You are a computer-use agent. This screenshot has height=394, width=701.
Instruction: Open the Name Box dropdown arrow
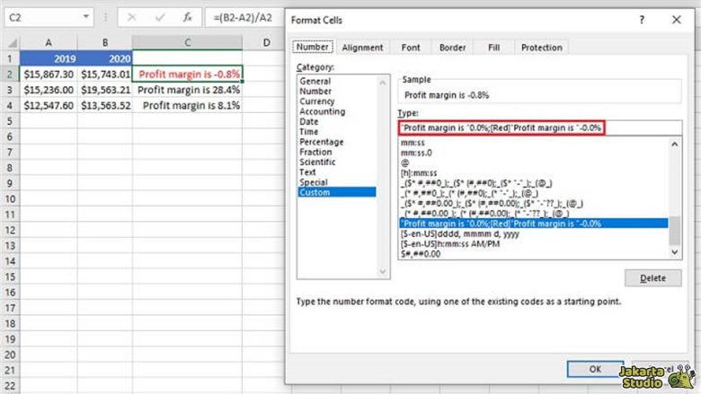84,17
